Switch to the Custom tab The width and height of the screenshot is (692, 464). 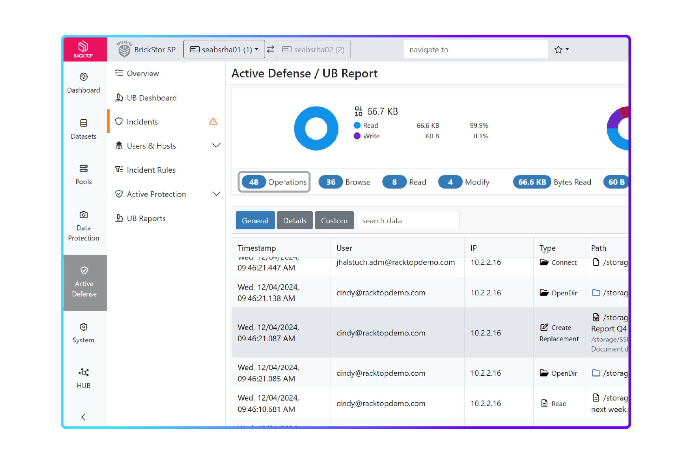[x=334, y=220]
